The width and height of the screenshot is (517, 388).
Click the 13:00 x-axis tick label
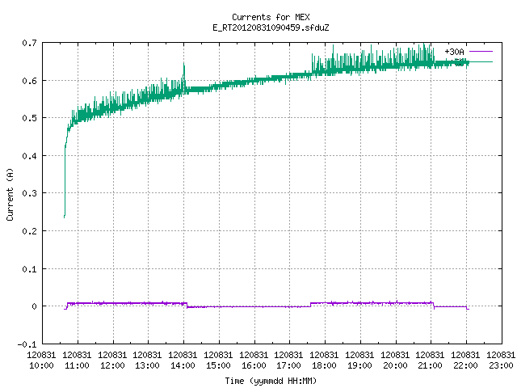[147, 365]
